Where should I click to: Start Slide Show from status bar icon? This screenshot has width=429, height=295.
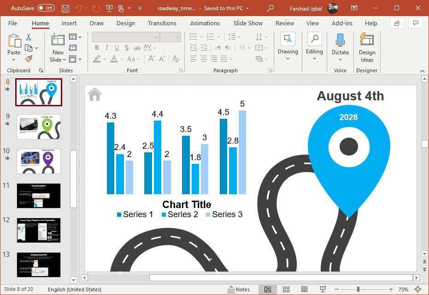(323, 289)
